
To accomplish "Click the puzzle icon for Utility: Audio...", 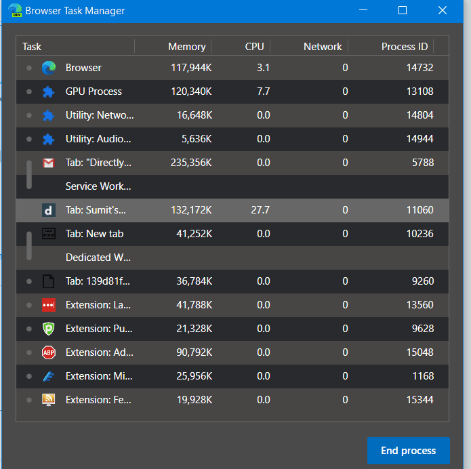I will click(x=48, y=139).
